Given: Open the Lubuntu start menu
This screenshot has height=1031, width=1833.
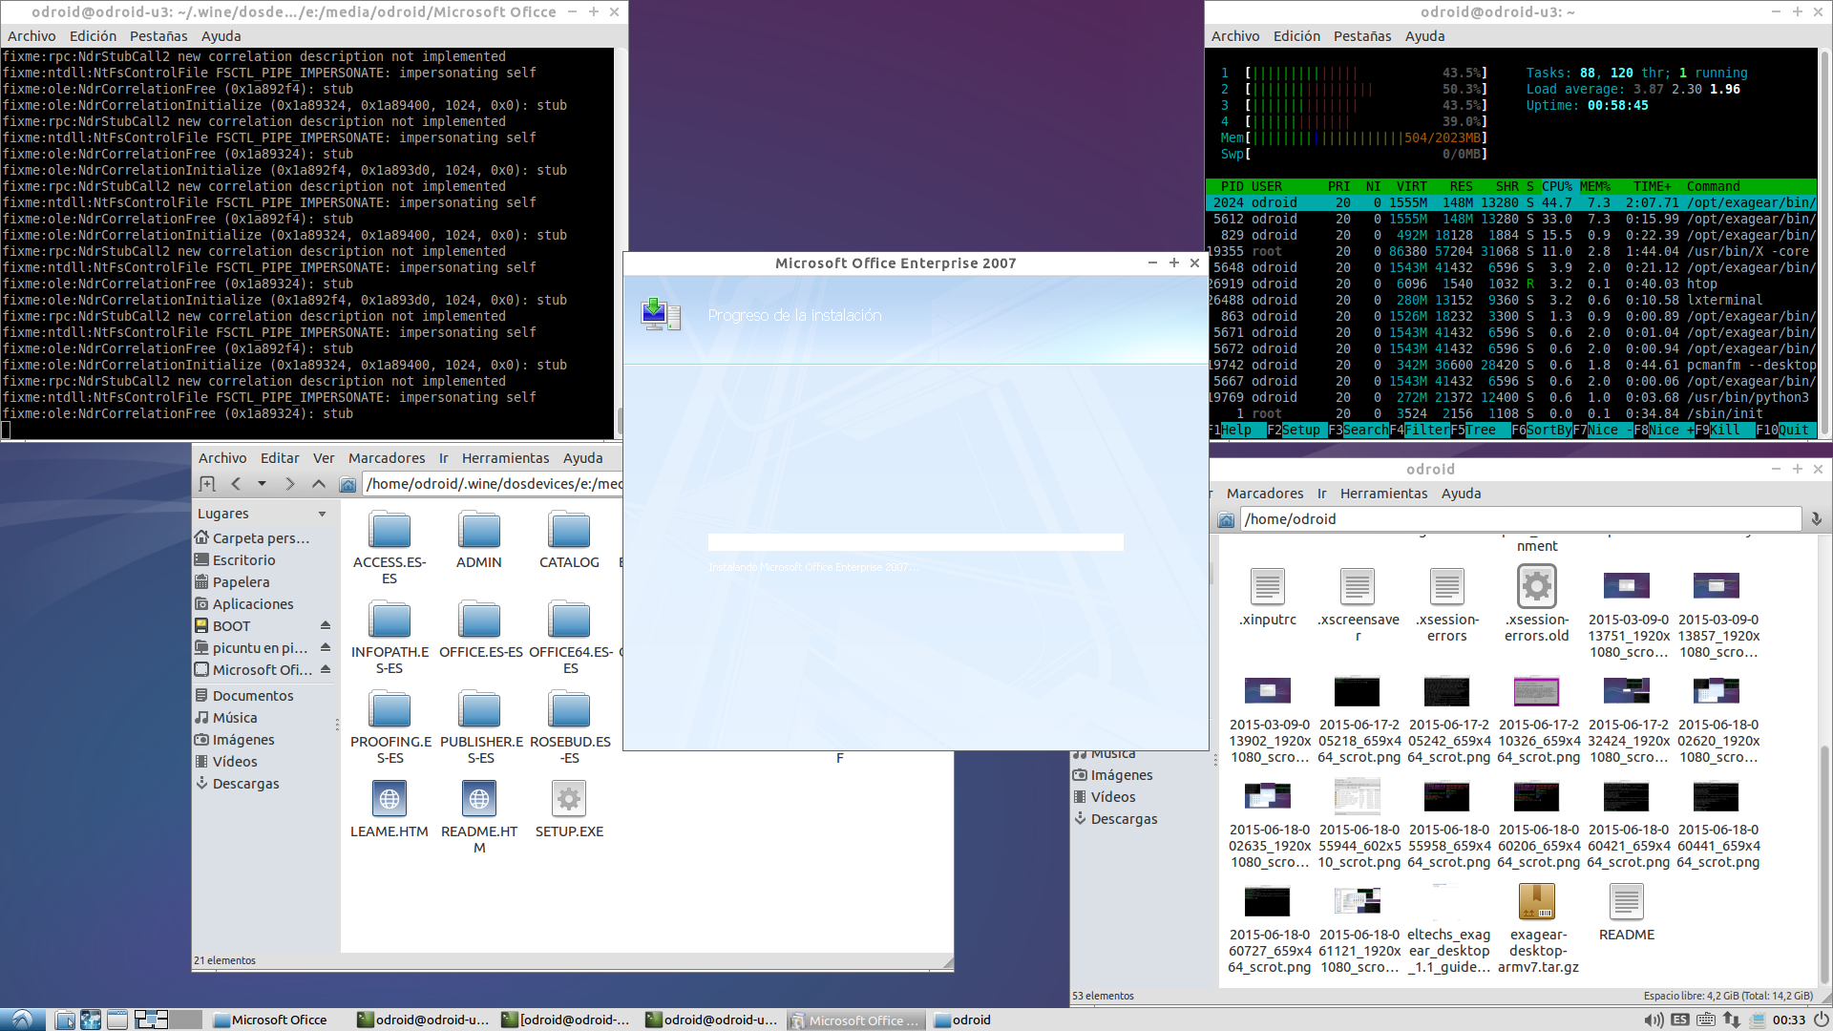Looking at the screenshot, I should (x=22, y=1020).
